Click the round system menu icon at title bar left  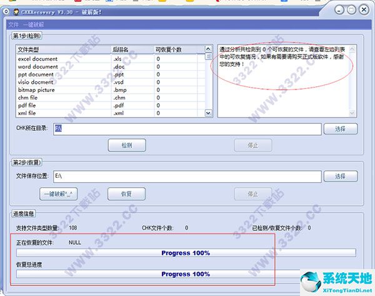coord(6,11)
